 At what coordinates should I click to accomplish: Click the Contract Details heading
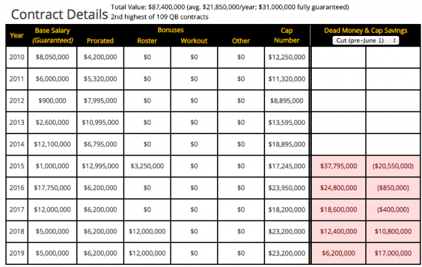click(x=59, y=15)
